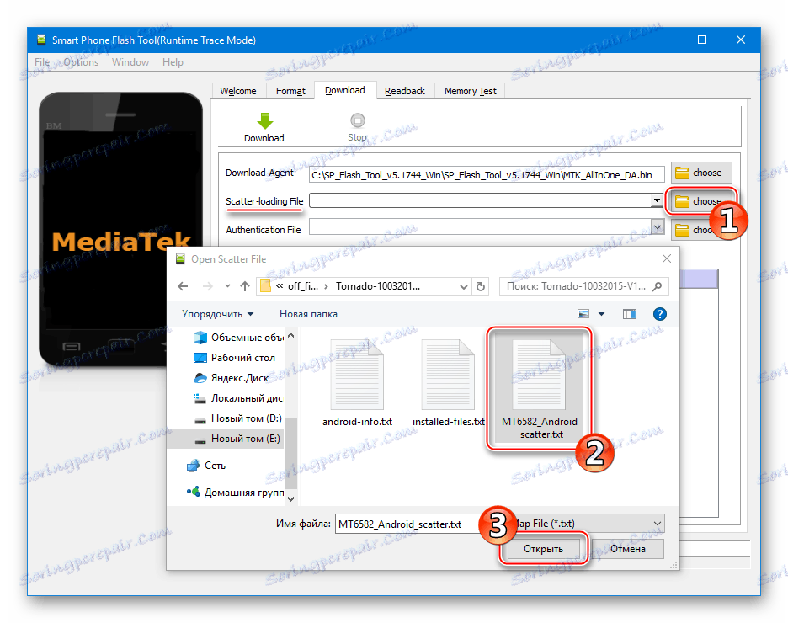Image resolution: width=788 pixels, height=623 pixels.
Task: Click the green Download arrow icon
Action: 265,120
